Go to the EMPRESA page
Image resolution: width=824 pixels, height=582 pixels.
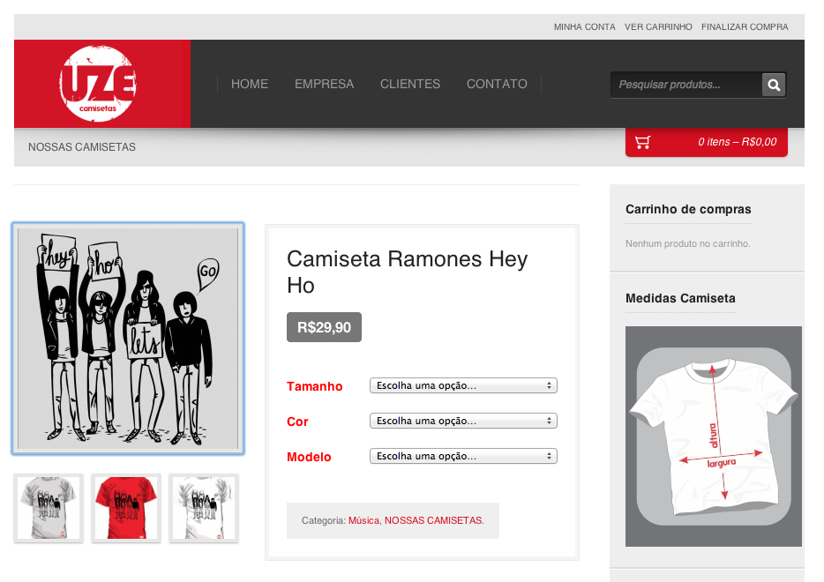325,84
